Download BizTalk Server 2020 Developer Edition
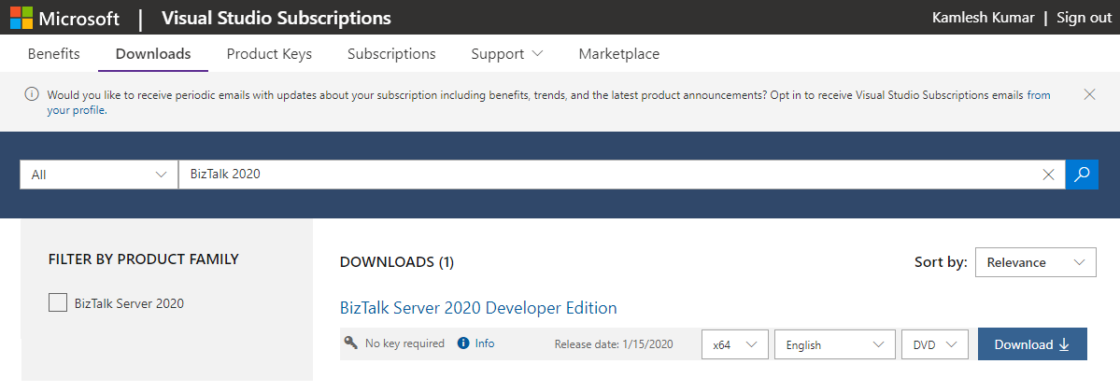 [1032, 344]
